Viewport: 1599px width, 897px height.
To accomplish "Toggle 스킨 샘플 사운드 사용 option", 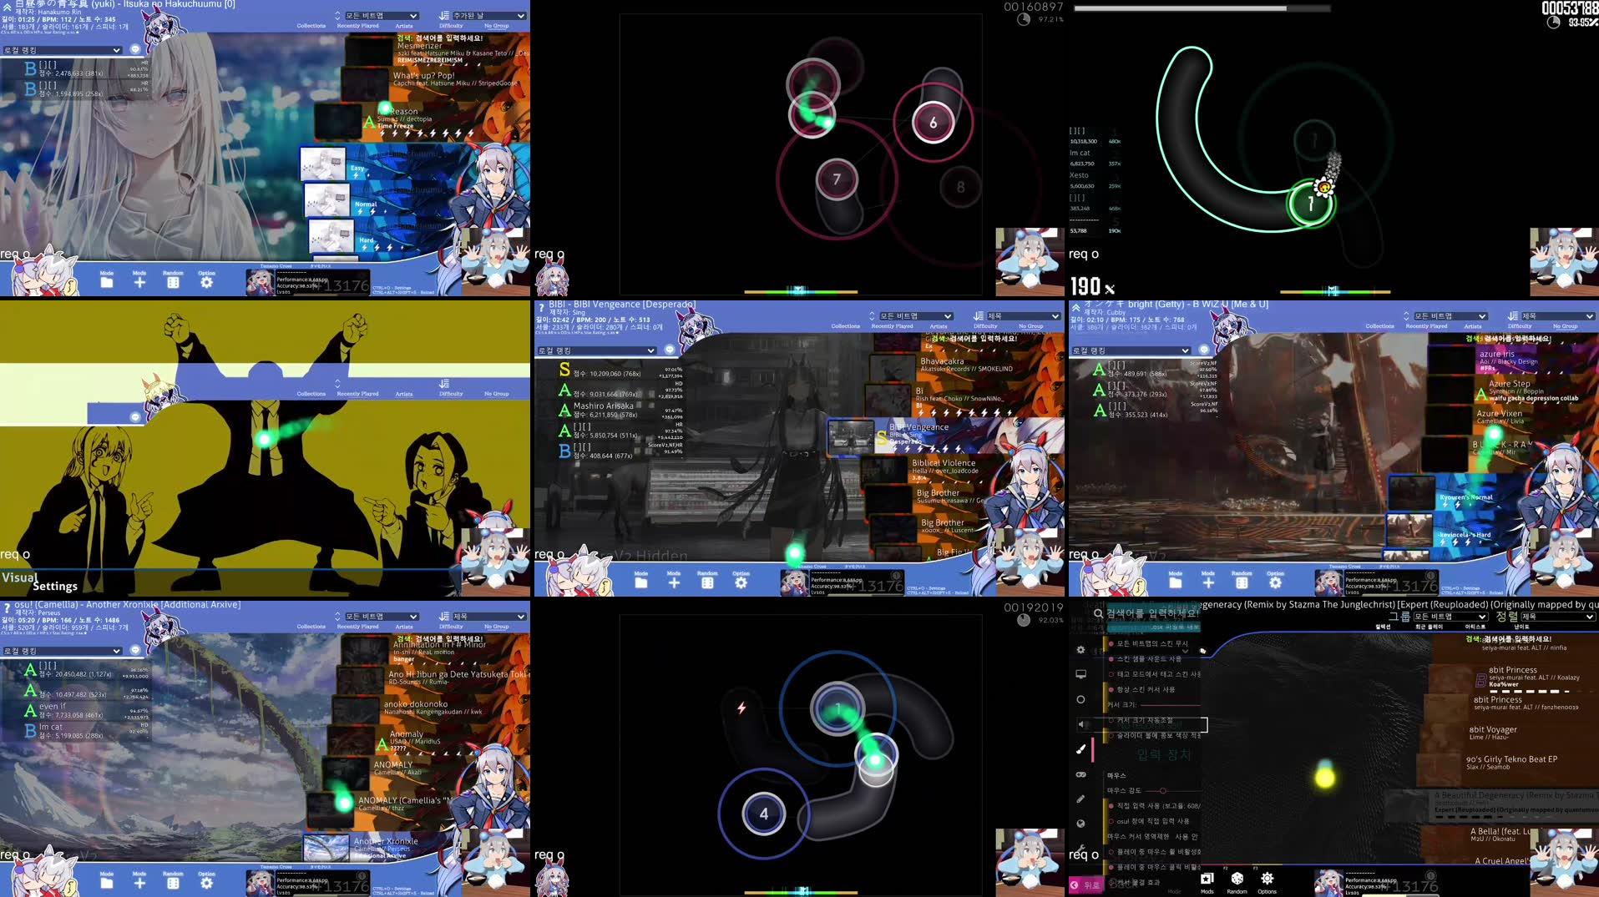I will click(1146, 659).
